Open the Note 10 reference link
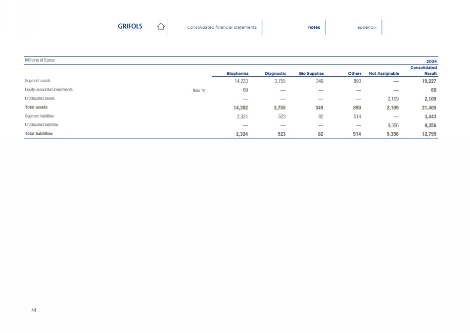470x333 pixels. [199, 90]
